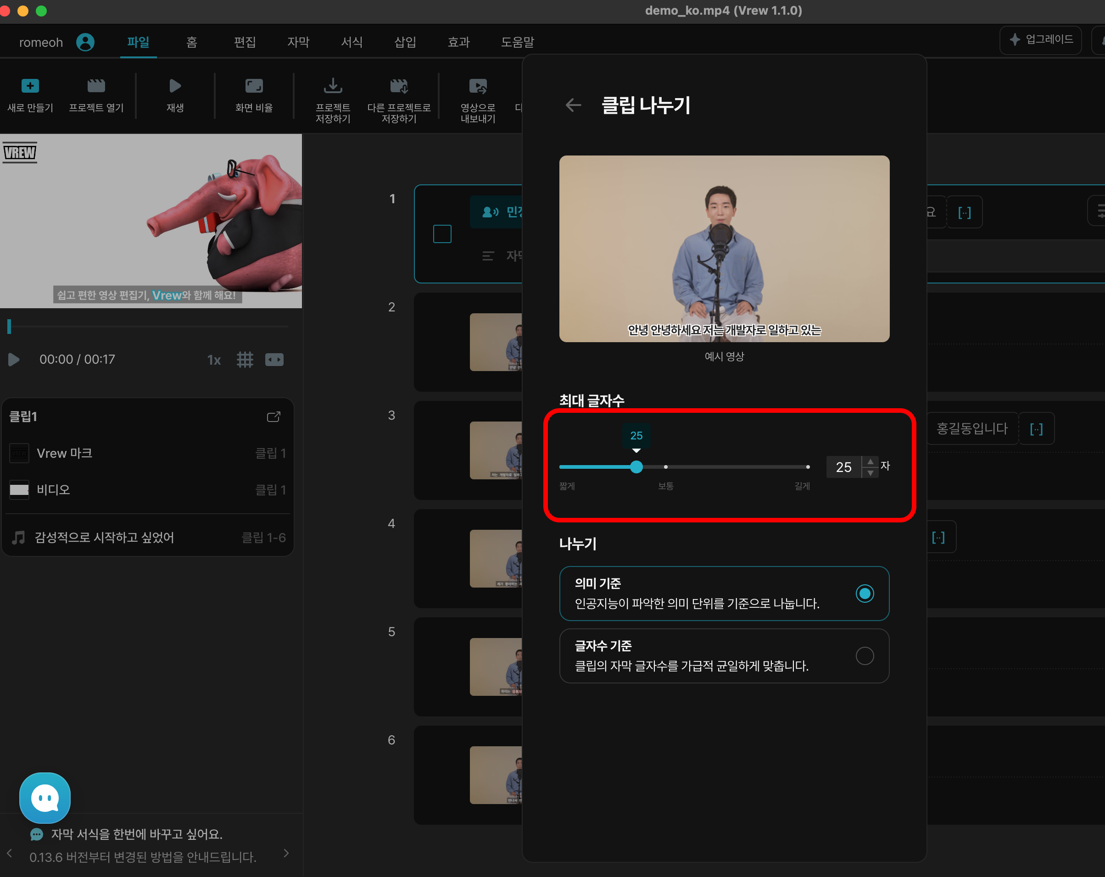Screen dimensions: 1105x877
Task: Toggle the grid overlay icon in the player
Action: click(245, 360)
